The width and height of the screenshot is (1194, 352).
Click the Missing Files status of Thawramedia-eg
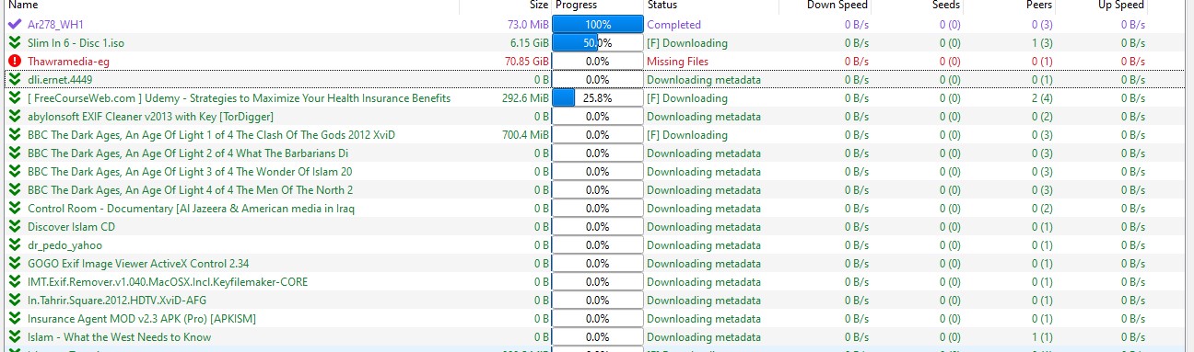click(677, 61)
